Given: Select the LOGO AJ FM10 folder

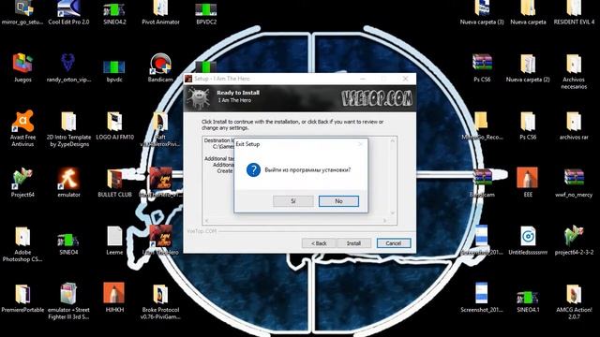Looking at the screenshot, I should pyautogui.click(x=114, y=125).
